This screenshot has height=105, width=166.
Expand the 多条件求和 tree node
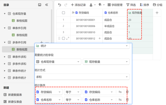(x=5, y=64)
